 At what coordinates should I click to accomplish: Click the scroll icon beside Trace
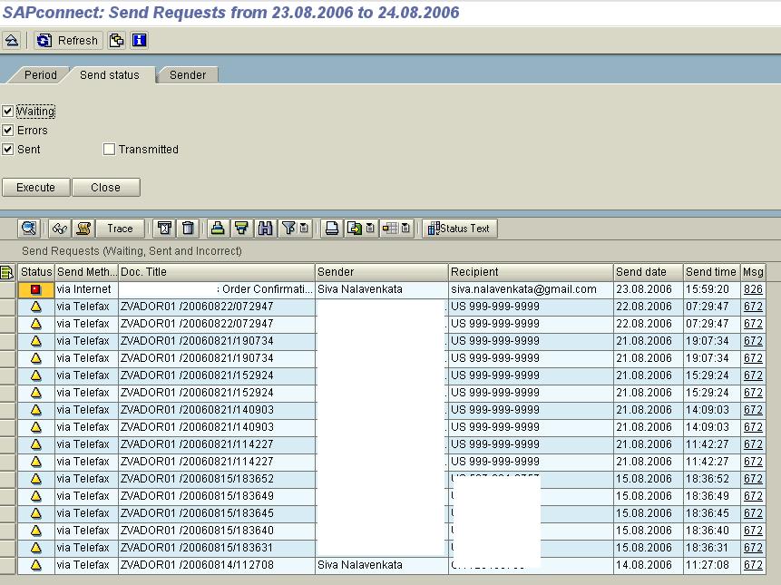click(83, 229)
